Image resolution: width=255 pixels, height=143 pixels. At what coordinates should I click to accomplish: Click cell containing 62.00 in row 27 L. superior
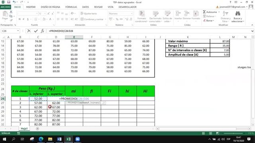click(x=56, y=103)
